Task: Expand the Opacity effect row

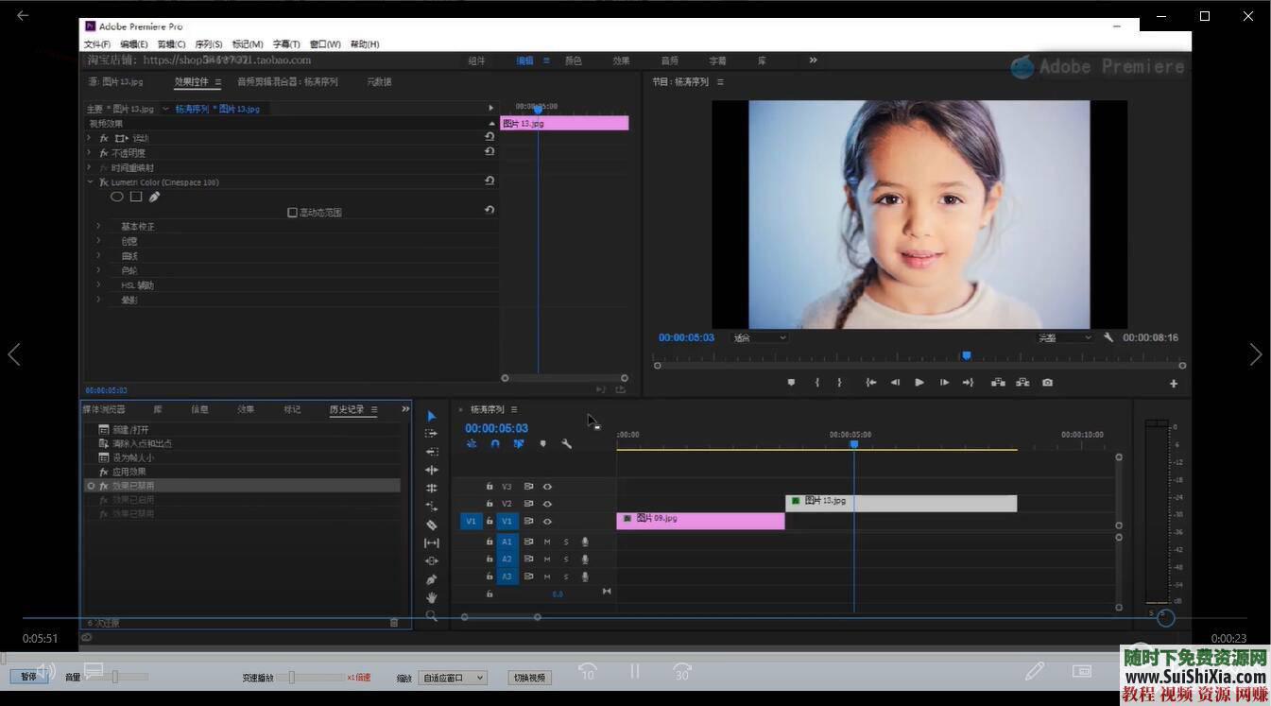Action: pyautogui.click(x=90, y=153)
